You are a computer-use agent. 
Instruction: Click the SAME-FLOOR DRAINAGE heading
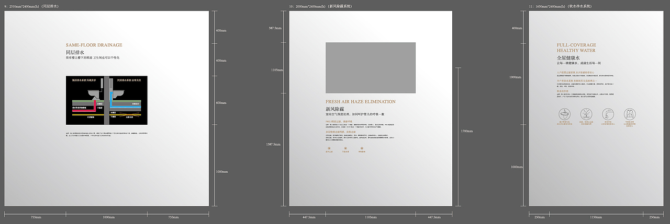pos(94,45)
